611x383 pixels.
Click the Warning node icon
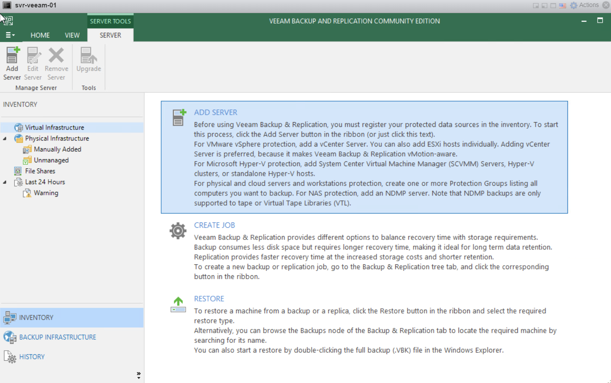click(x=27, y=193)
